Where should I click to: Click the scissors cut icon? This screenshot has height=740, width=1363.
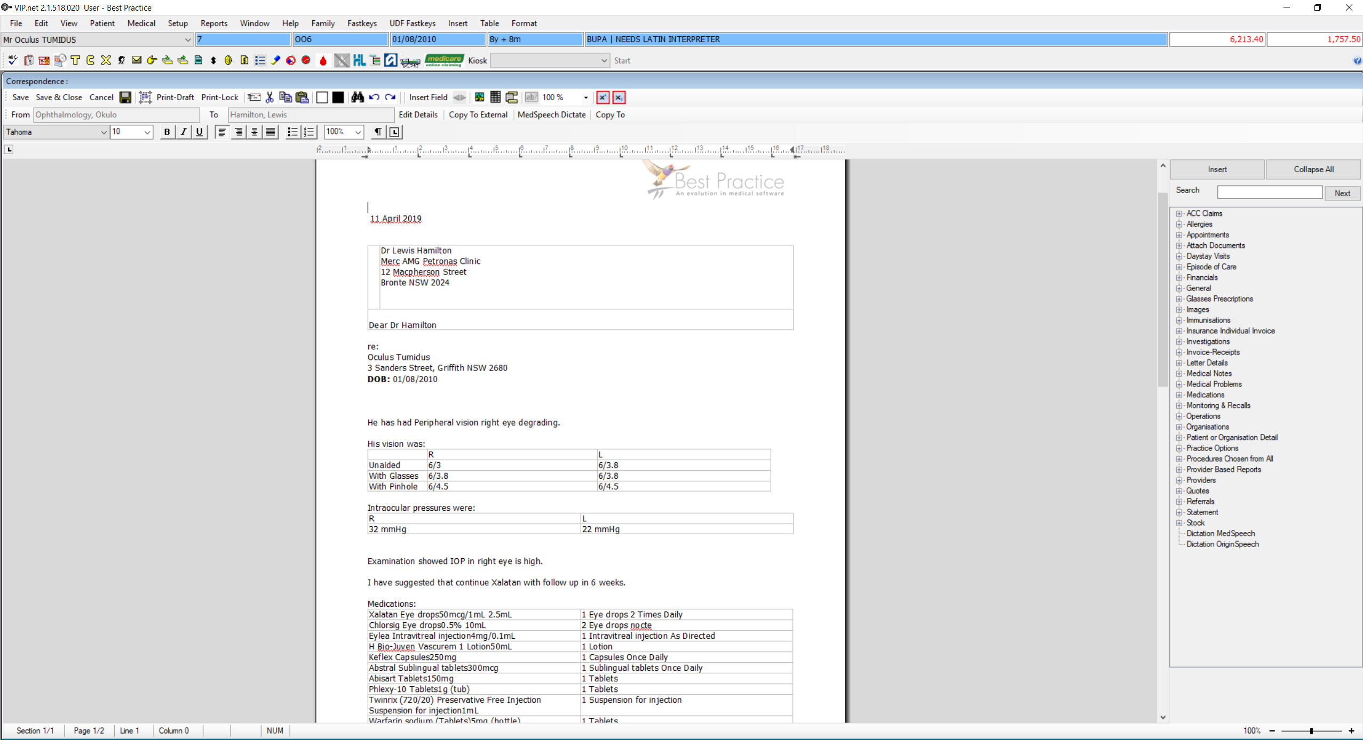[x=270, y=97]
